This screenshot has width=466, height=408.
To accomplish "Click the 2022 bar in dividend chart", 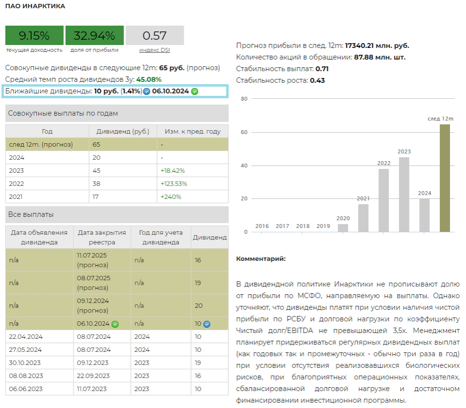I will pyautogui.click(x=384, y=200).
